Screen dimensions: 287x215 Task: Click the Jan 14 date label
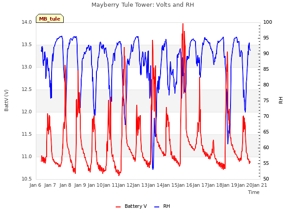[155, 185]
